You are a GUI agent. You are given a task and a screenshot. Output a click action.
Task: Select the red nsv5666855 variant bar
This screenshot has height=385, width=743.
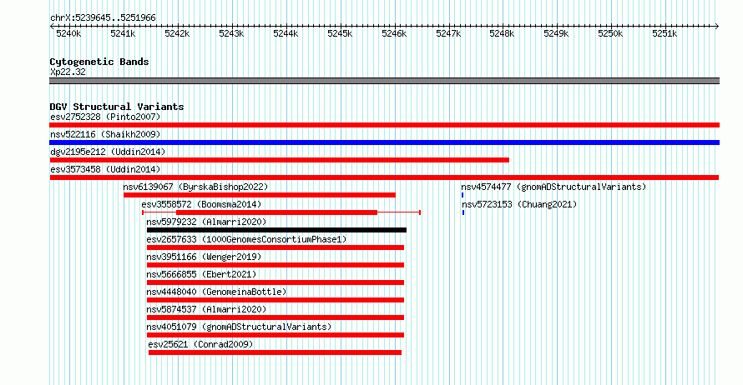(275, 282)
